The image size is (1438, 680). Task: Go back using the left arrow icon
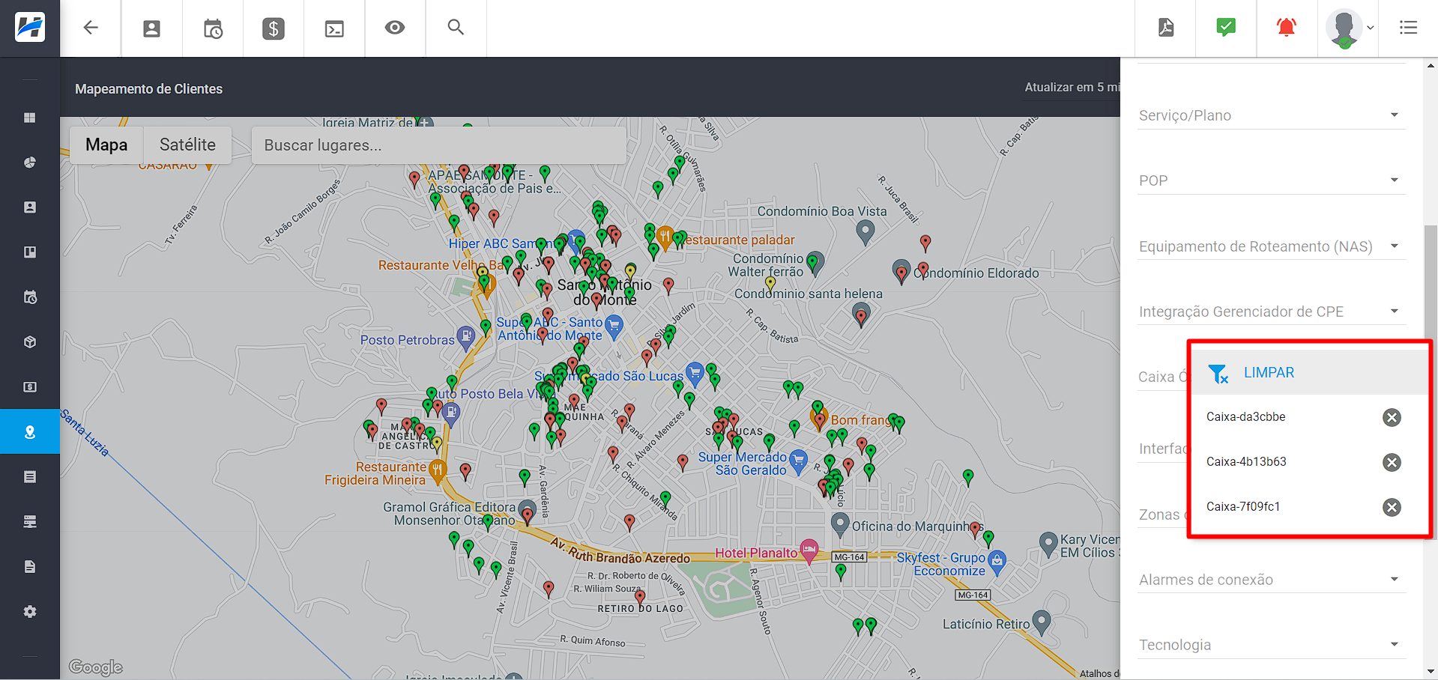(x=91, y=28)
